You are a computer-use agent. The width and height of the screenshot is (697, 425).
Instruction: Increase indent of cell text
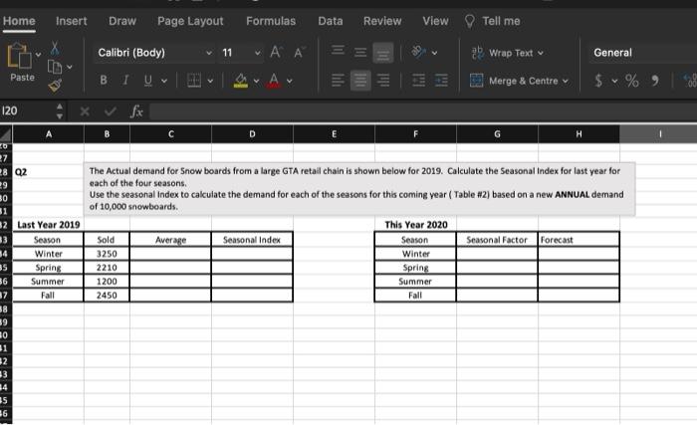point(441,81)
